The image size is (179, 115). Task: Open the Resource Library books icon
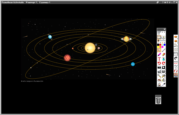pos(176,75)
